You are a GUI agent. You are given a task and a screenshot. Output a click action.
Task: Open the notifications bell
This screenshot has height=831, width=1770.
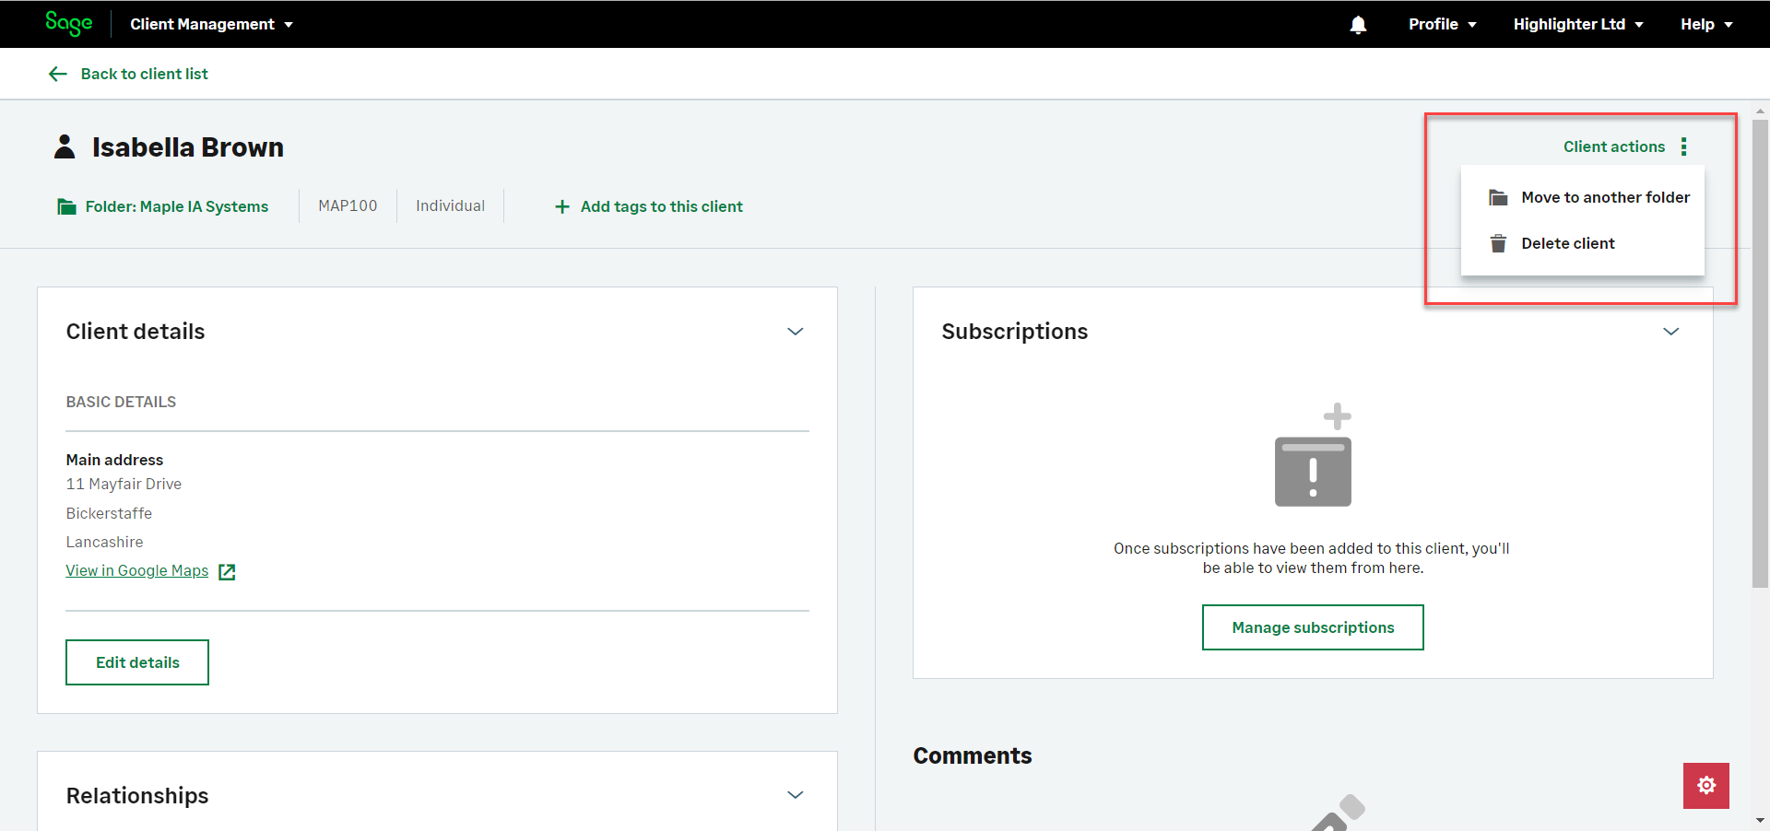click(x=1358, y=25)
